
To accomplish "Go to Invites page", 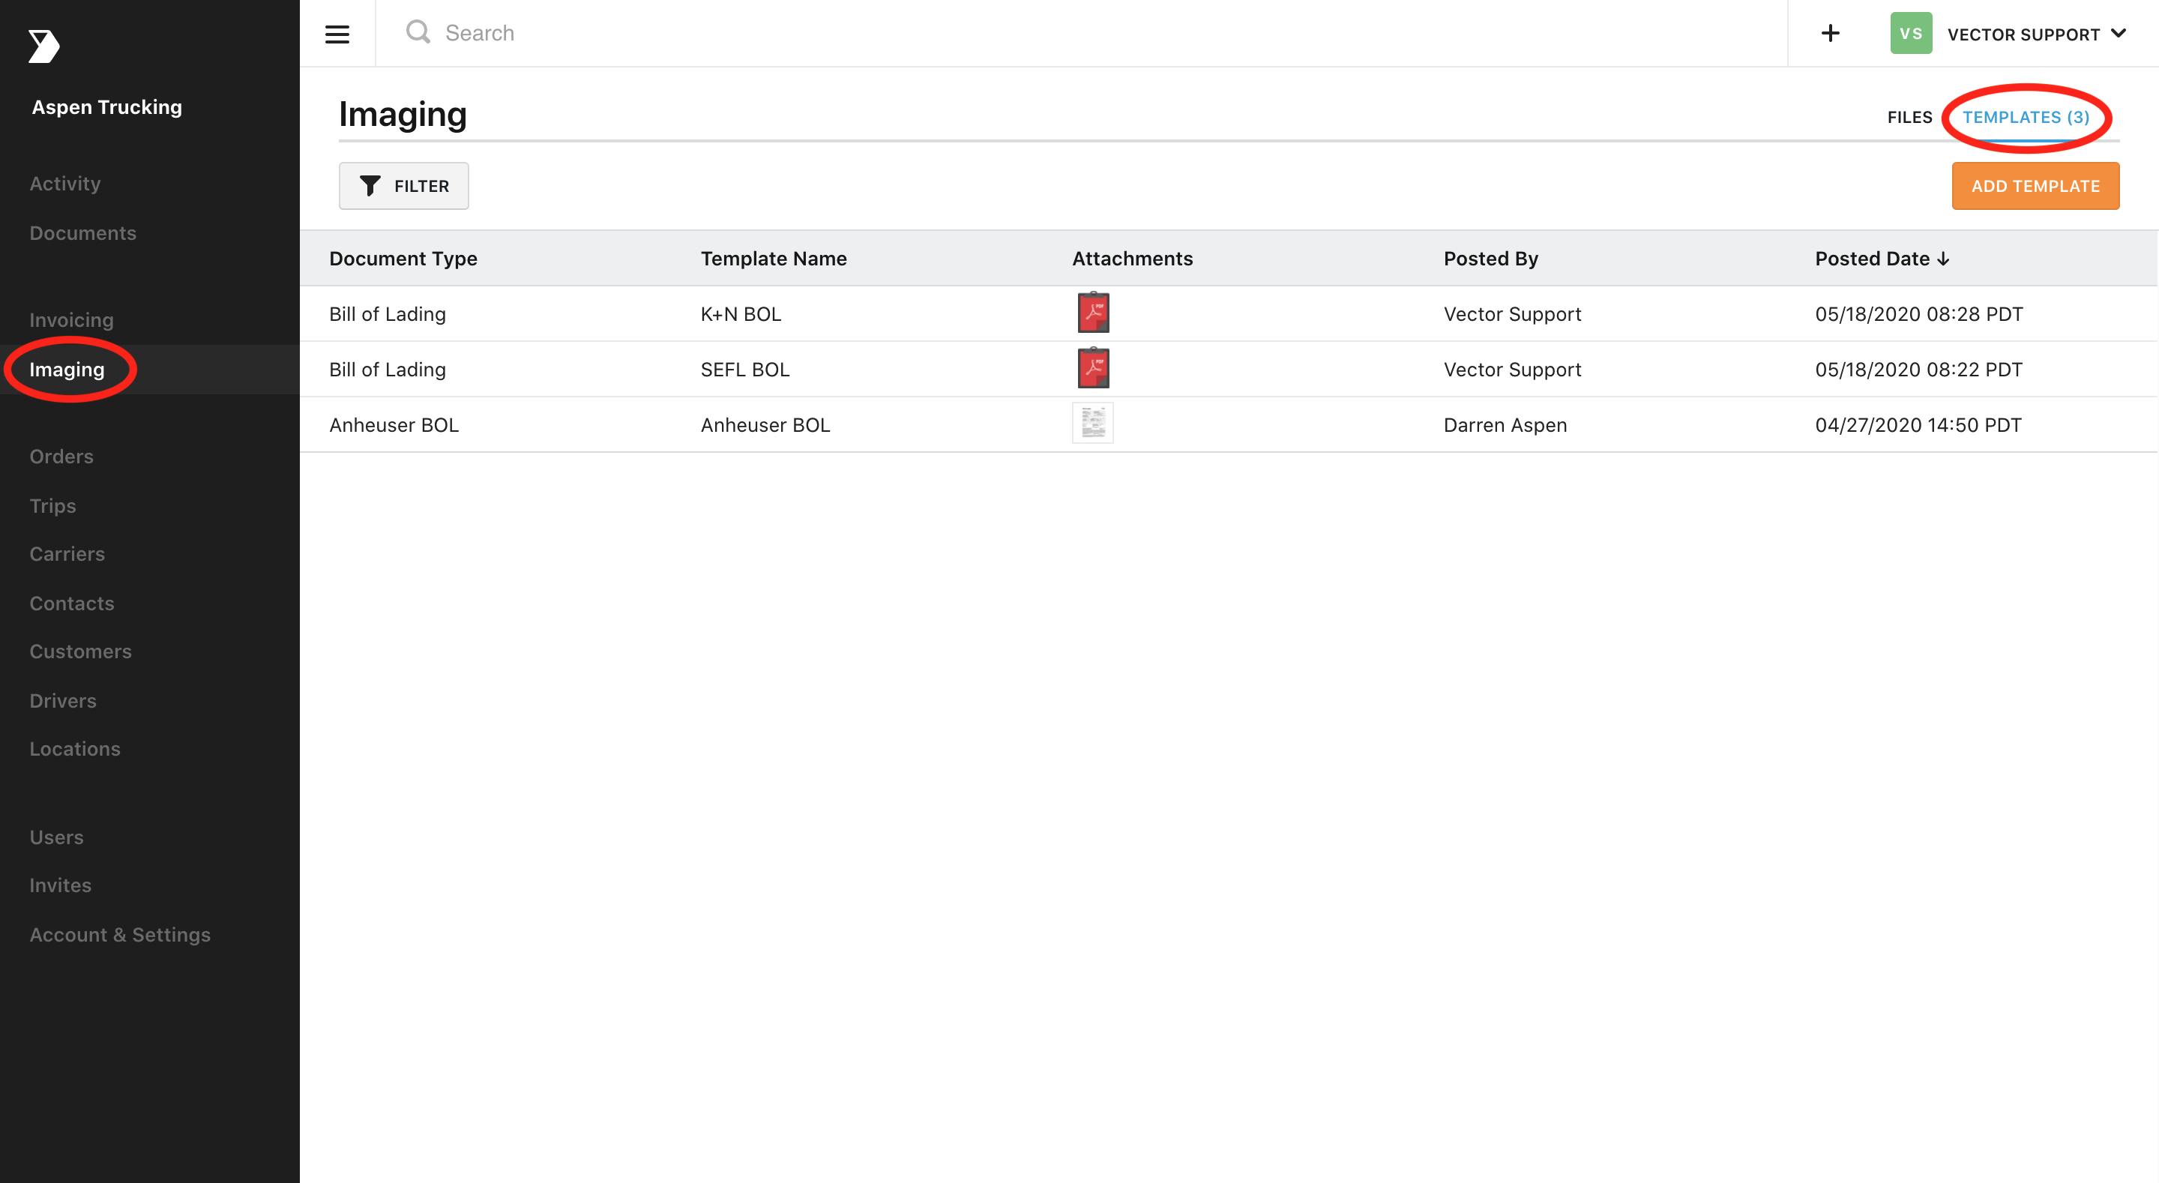I will coord(60,885).
